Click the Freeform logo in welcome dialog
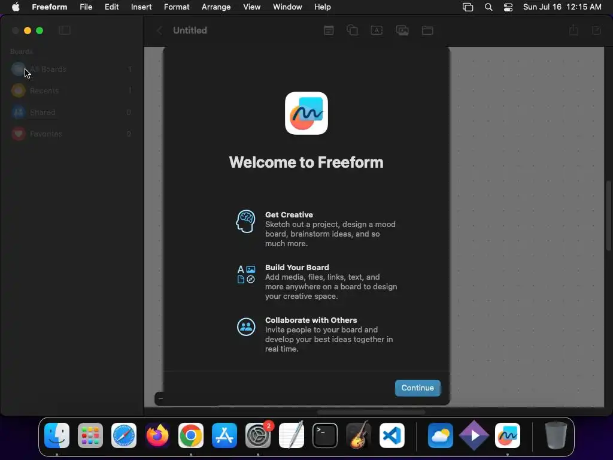Viewport: 613px width, 460px height. tap(306, 113)
